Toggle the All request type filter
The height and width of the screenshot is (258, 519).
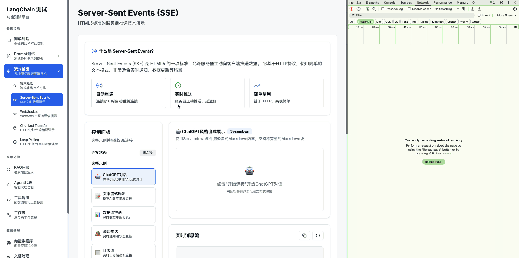pos(352,22)
